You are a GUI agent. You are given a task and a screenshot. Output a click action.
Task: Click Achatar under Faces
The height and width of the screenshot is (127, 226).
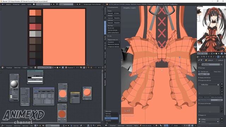[x=117, y=13]
